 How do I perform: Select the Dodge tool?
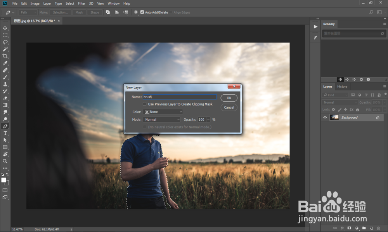[5, 119]
